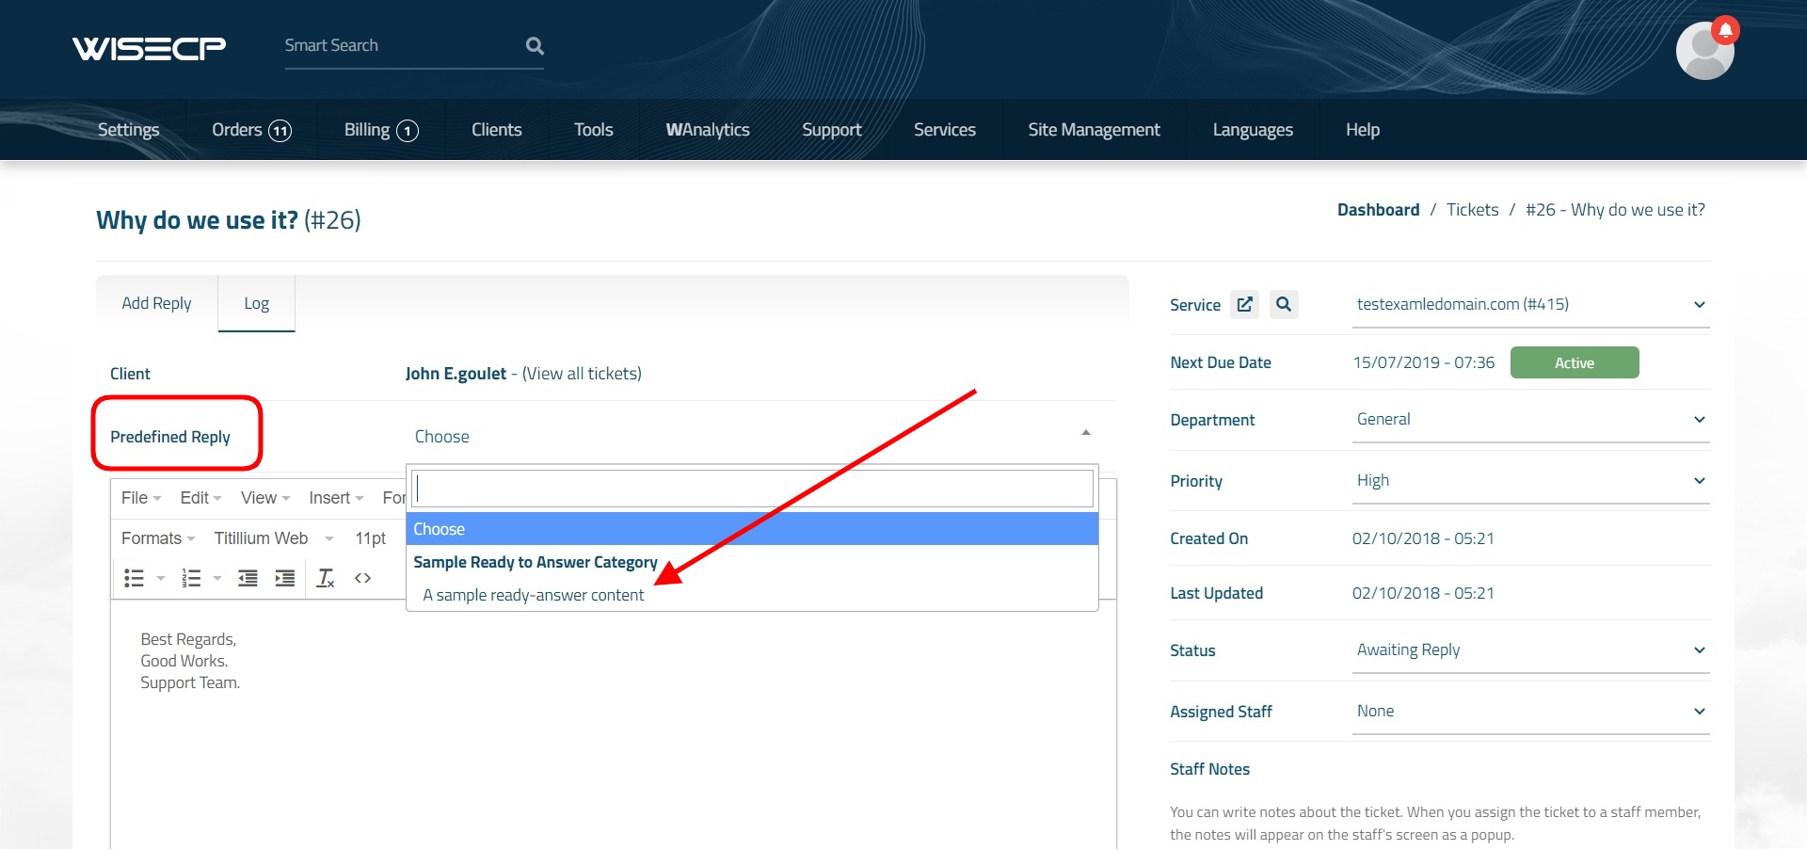Screen dimensions: 1807x850
Task: Click the WISECP logo
Action: point(149,47)
